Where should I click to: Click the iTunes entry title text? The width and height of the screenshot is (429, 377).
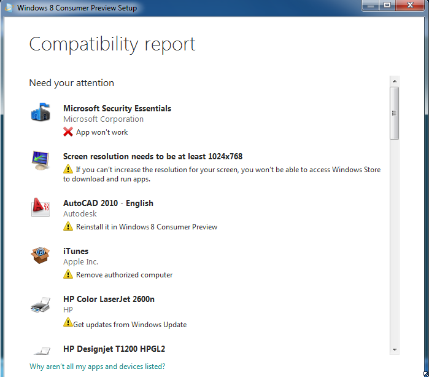(75, 251)
